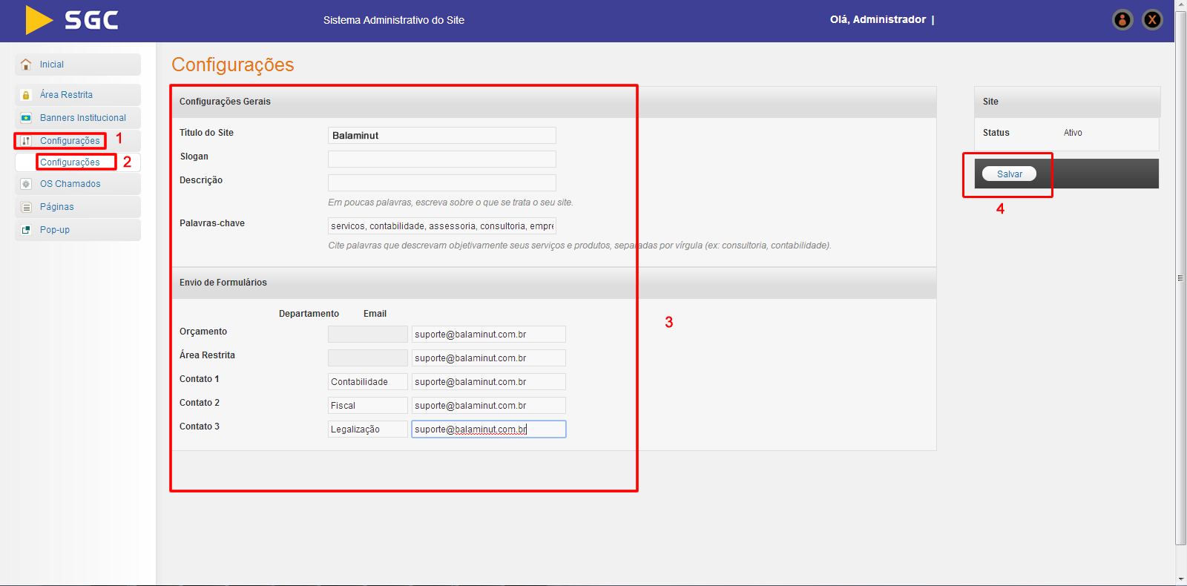This screenshot has height=586, width=1187.
Task: Click the X logout icon in header
Action: (x=1152, y=20)
